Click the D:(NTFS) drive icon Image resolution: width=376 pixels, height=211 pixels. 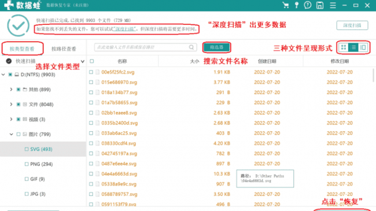(x=17, y=75)
